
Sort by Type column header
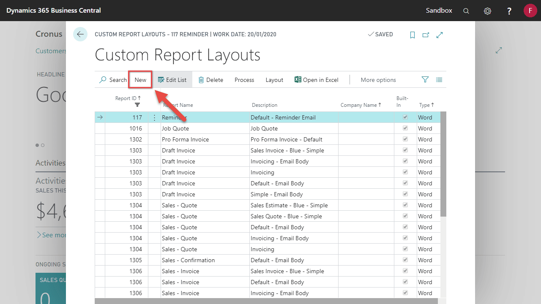[x=426, y=105]
